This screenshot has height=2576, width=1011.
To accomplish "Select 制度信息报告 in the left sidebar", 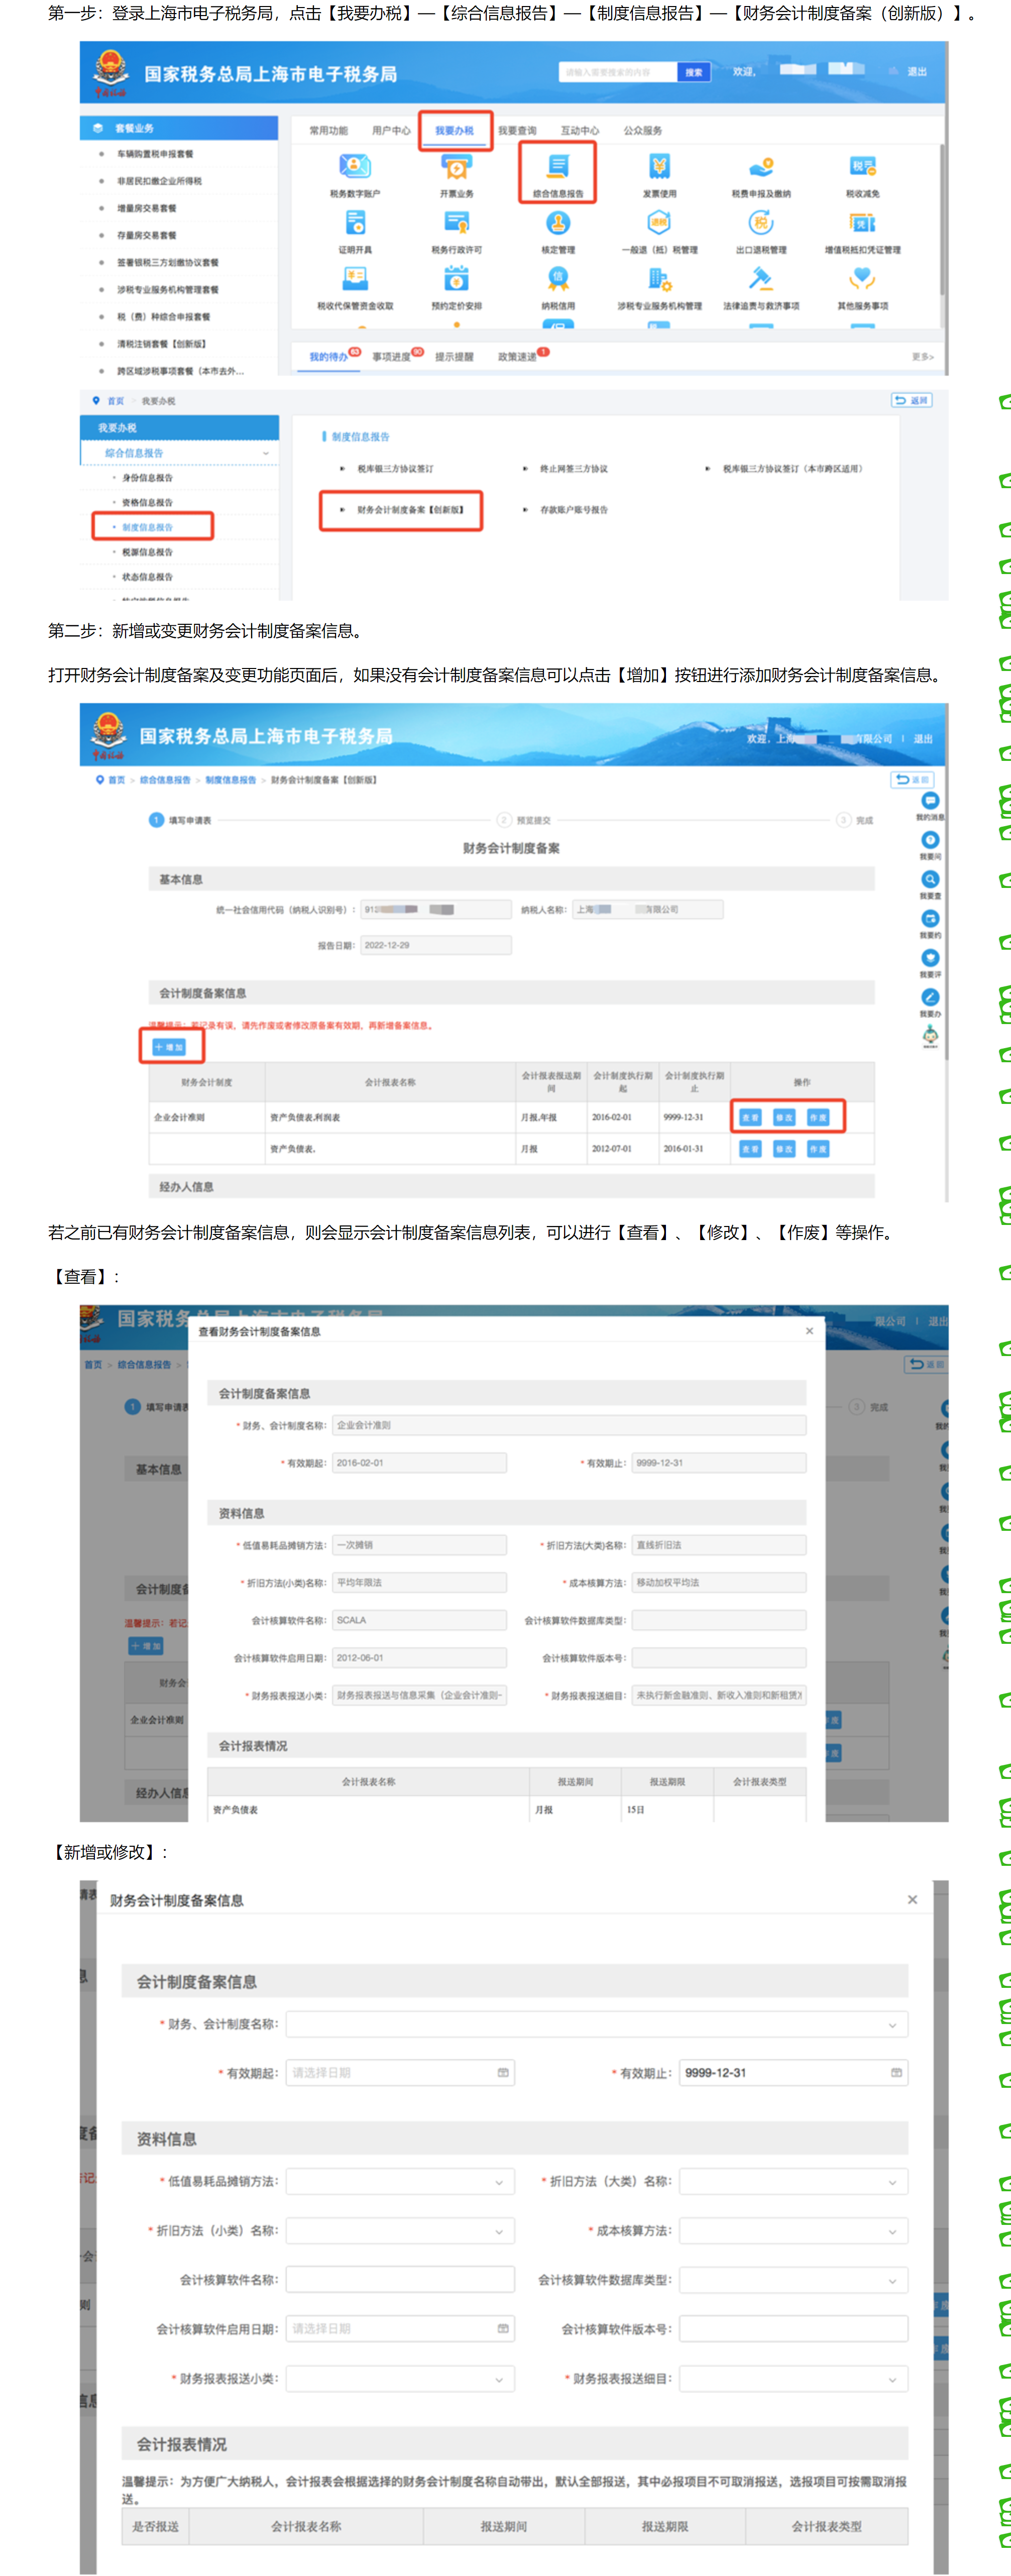I will click(x=147, y=527).
